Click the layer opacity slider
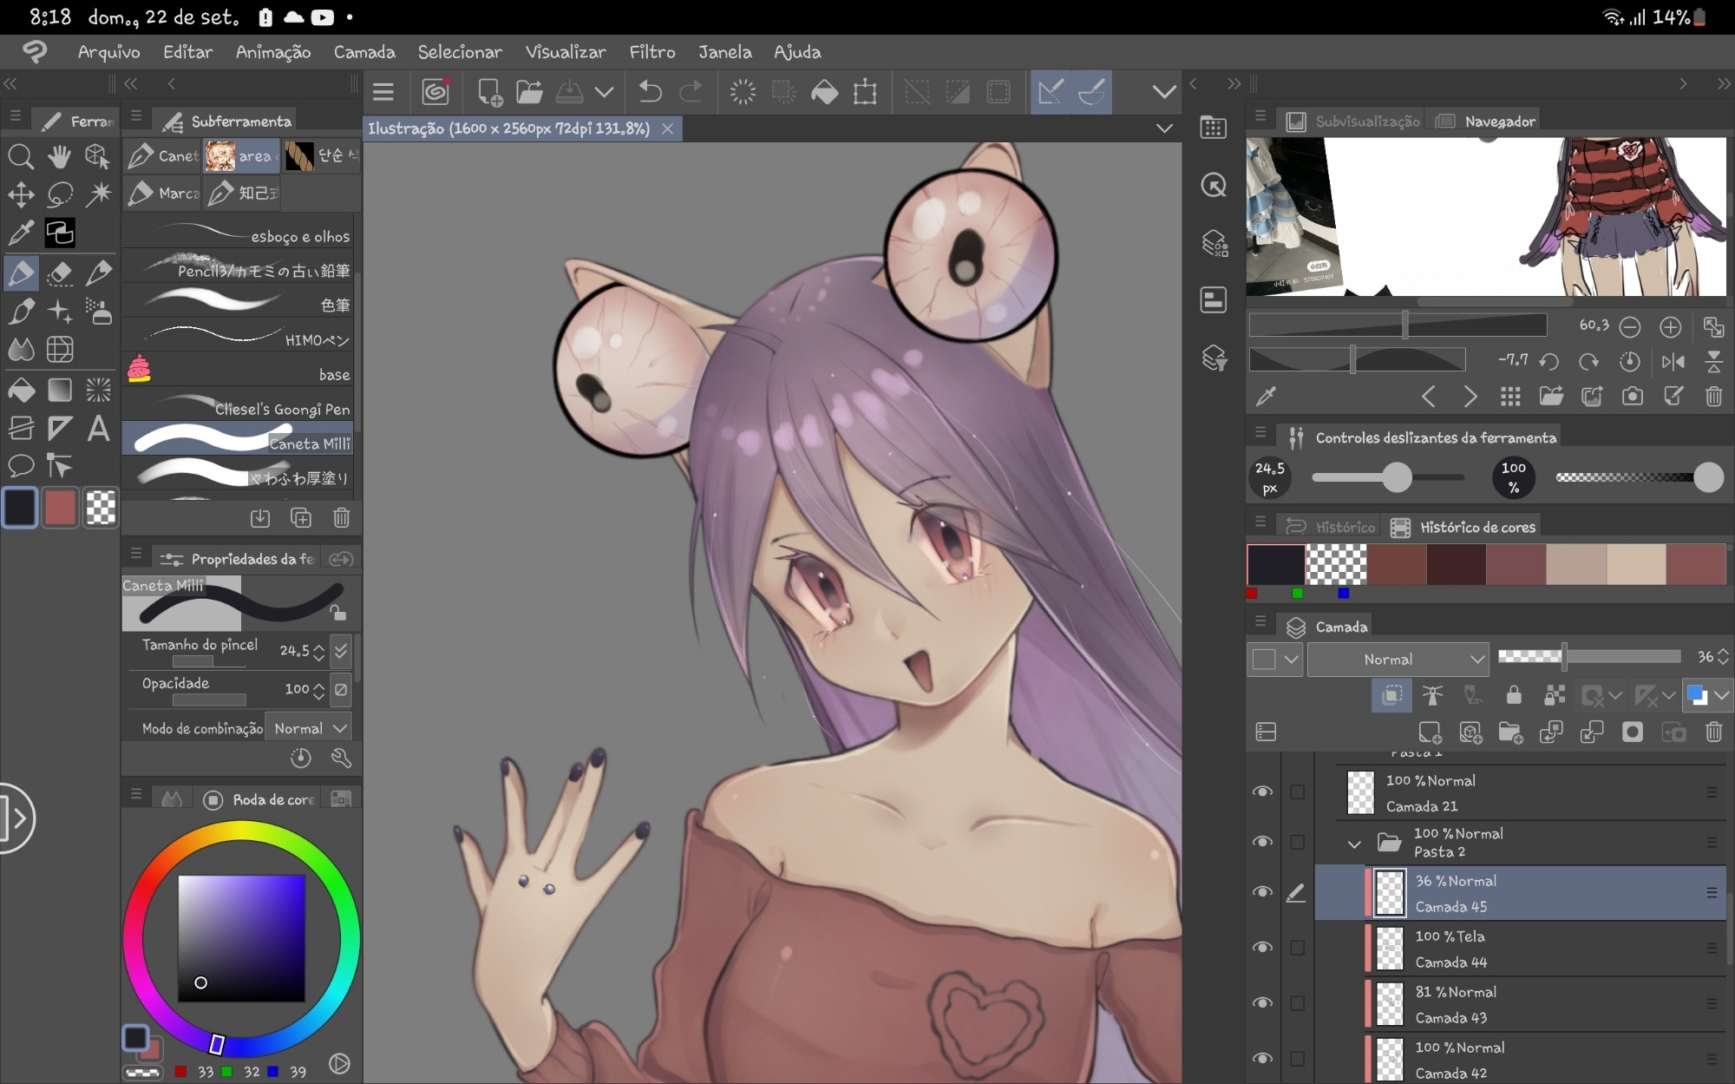The height and width of the screenshot is (1084, 1735). [x=1589, y=657]
